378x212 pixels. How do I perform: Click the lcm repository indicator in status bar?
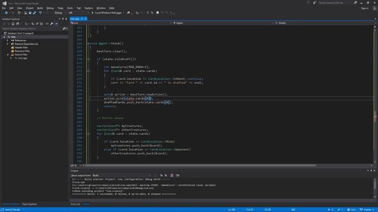[351, 210]
